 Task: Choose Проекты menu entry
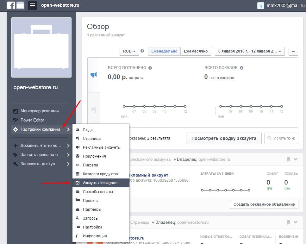101,200
